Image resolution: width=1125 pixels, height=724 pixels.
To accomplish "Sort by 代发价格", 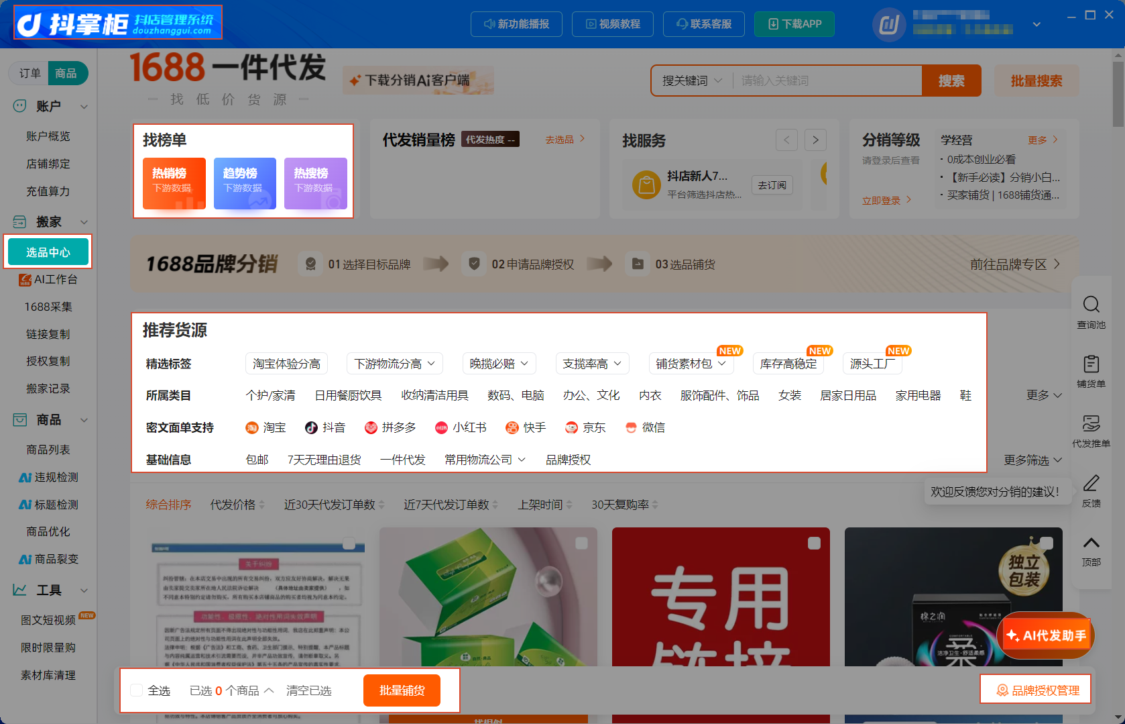I will pos(237,505).
